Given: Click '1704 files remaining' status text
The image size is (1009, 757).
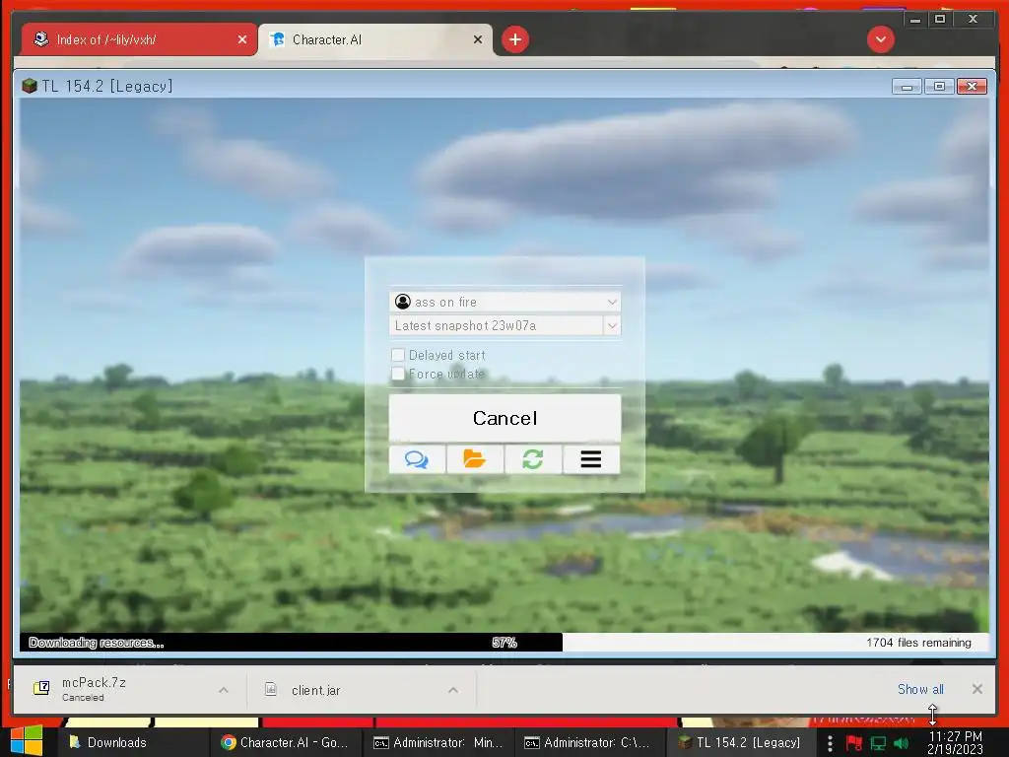Looking at the screenshot, I should click(x=918, y=643).
